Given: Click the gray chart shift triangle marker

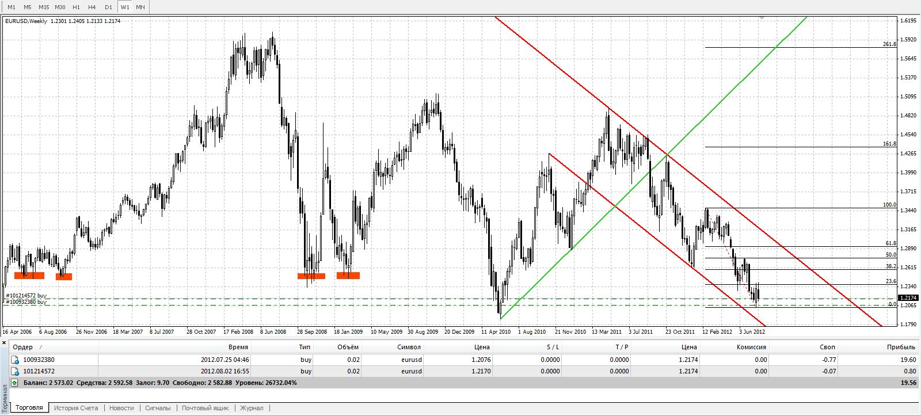Looking at the screenshot, I should (x=762, y=18).
